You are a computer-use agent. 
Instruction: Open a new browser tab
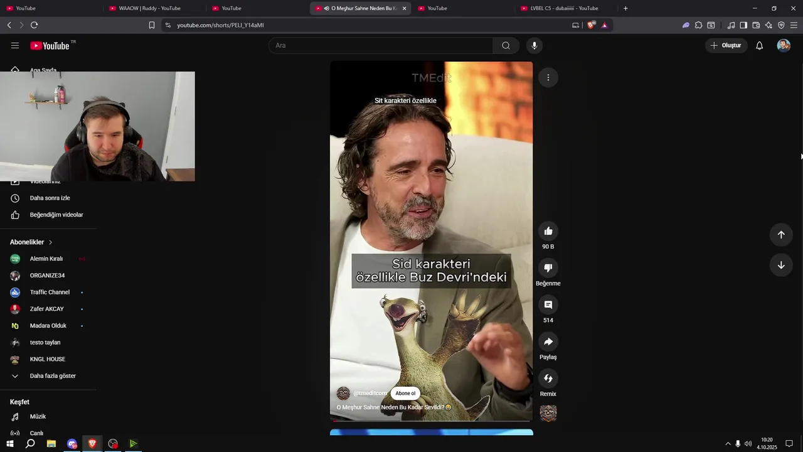pyautogui.click(x=625, y=8)
